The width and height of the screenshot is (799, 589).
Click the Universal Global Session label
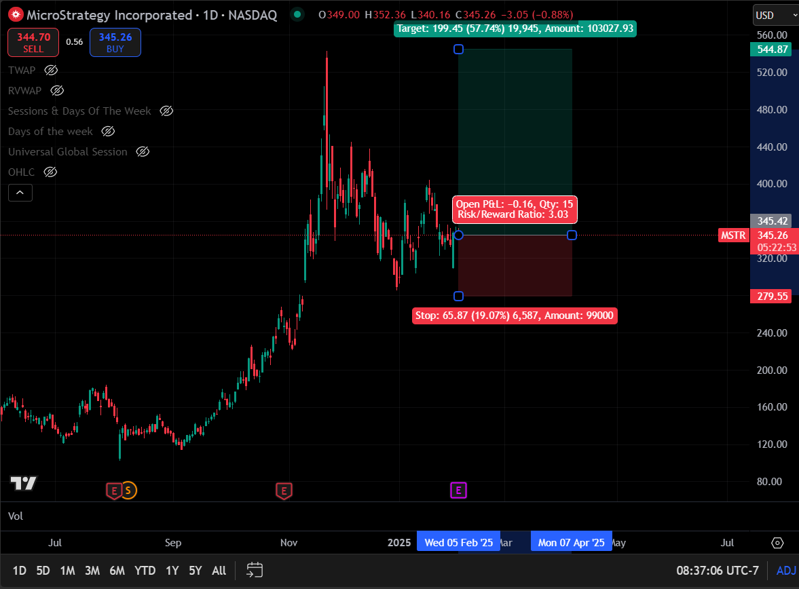[x=68, y=152]
